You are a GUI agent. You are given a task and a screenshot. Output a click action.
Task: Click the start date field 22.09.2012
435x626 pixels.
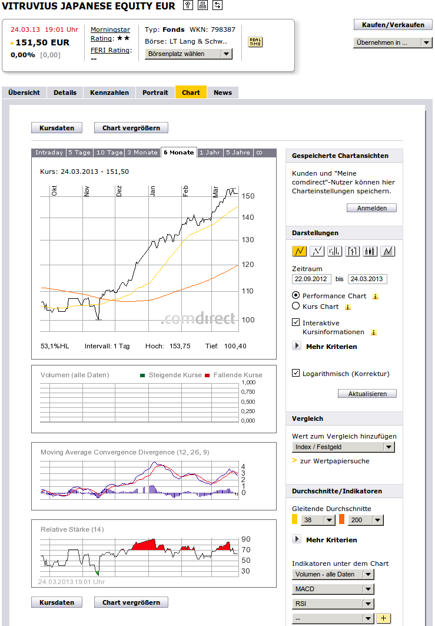pos(311,279)
